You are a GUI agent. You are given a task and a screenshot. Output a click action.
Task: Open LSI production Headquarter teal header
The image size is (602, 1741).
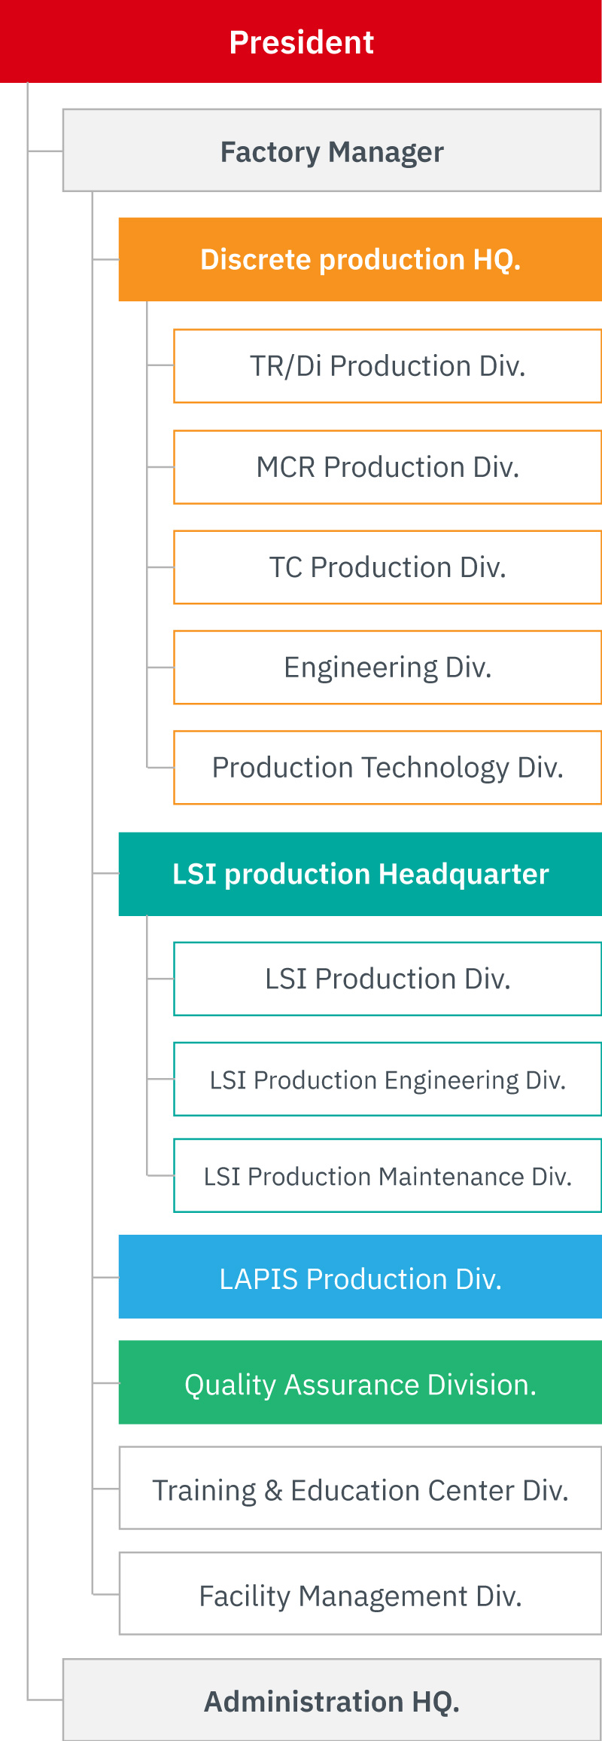[360, 874]
